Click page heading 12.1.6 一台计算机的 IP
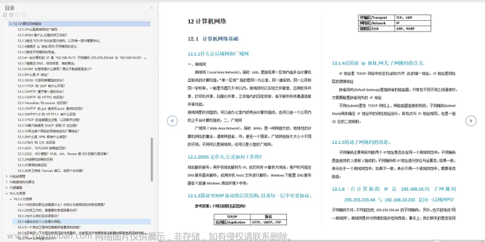485x242 pixels. (x=394, y=194)
